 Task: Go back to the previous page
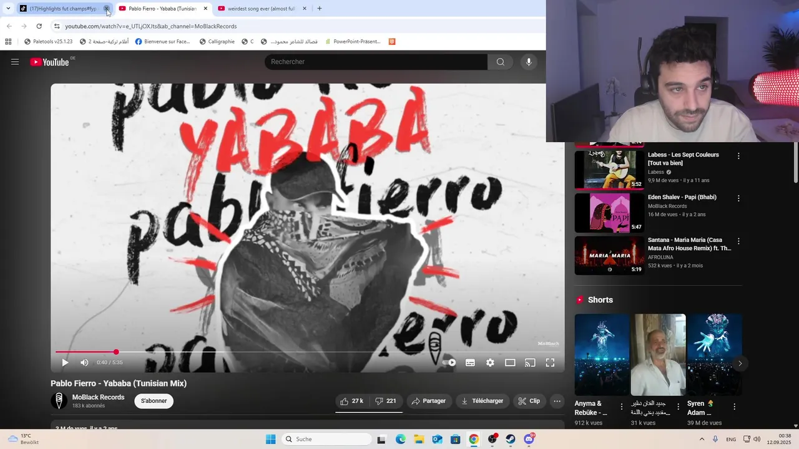9,26
